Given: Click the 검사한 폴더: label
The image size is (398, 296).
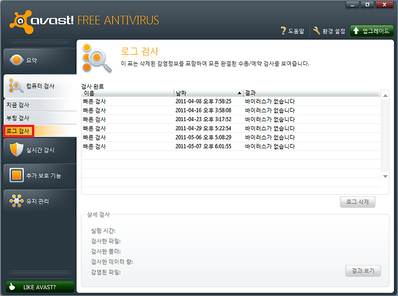Looking at the screenshot, I should coord(106,252).
